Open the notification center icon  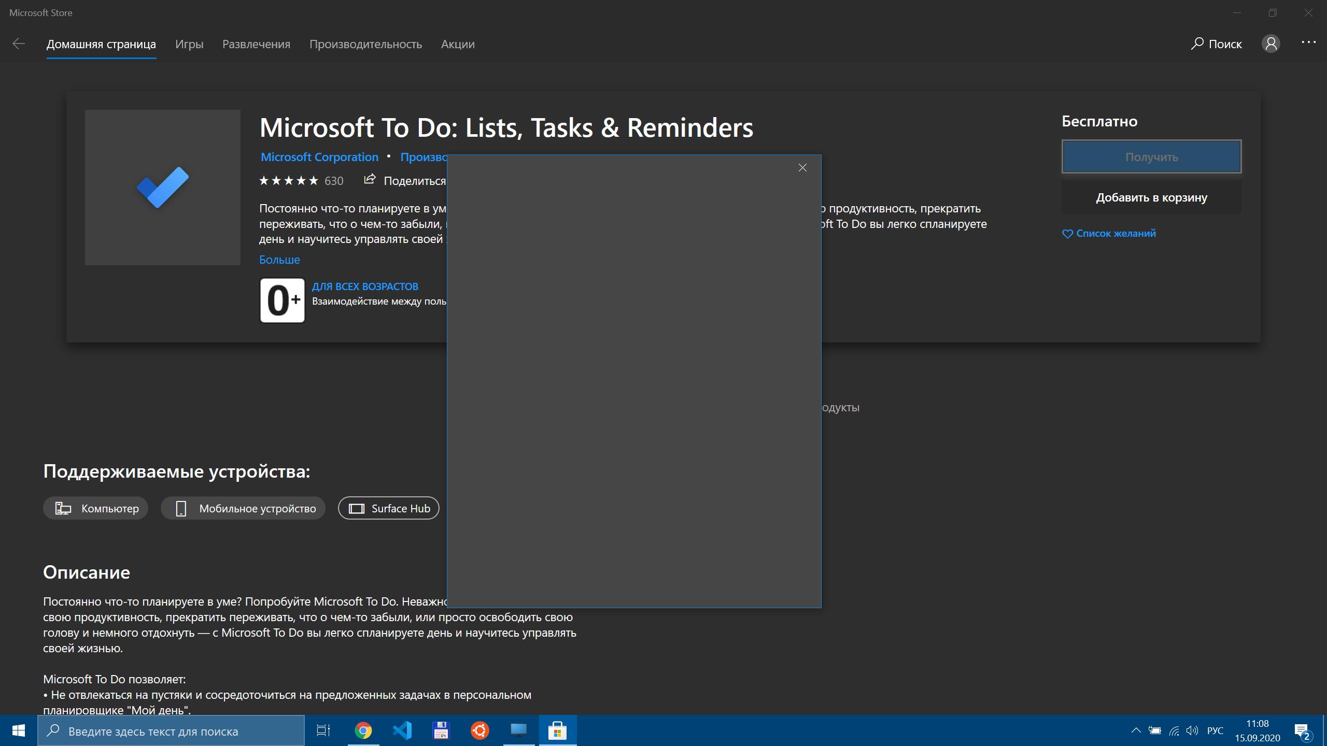point(1303,732)
